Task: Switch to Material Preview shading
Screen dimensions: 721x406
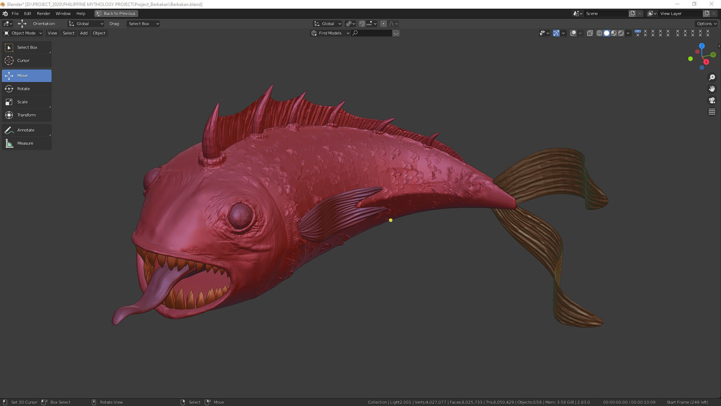Action: [614, 33]
